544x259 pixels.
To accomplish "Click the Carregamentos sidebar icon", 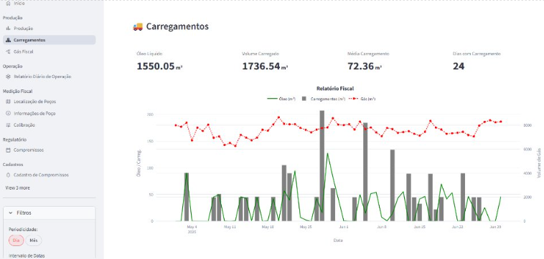I will point(9,40).
